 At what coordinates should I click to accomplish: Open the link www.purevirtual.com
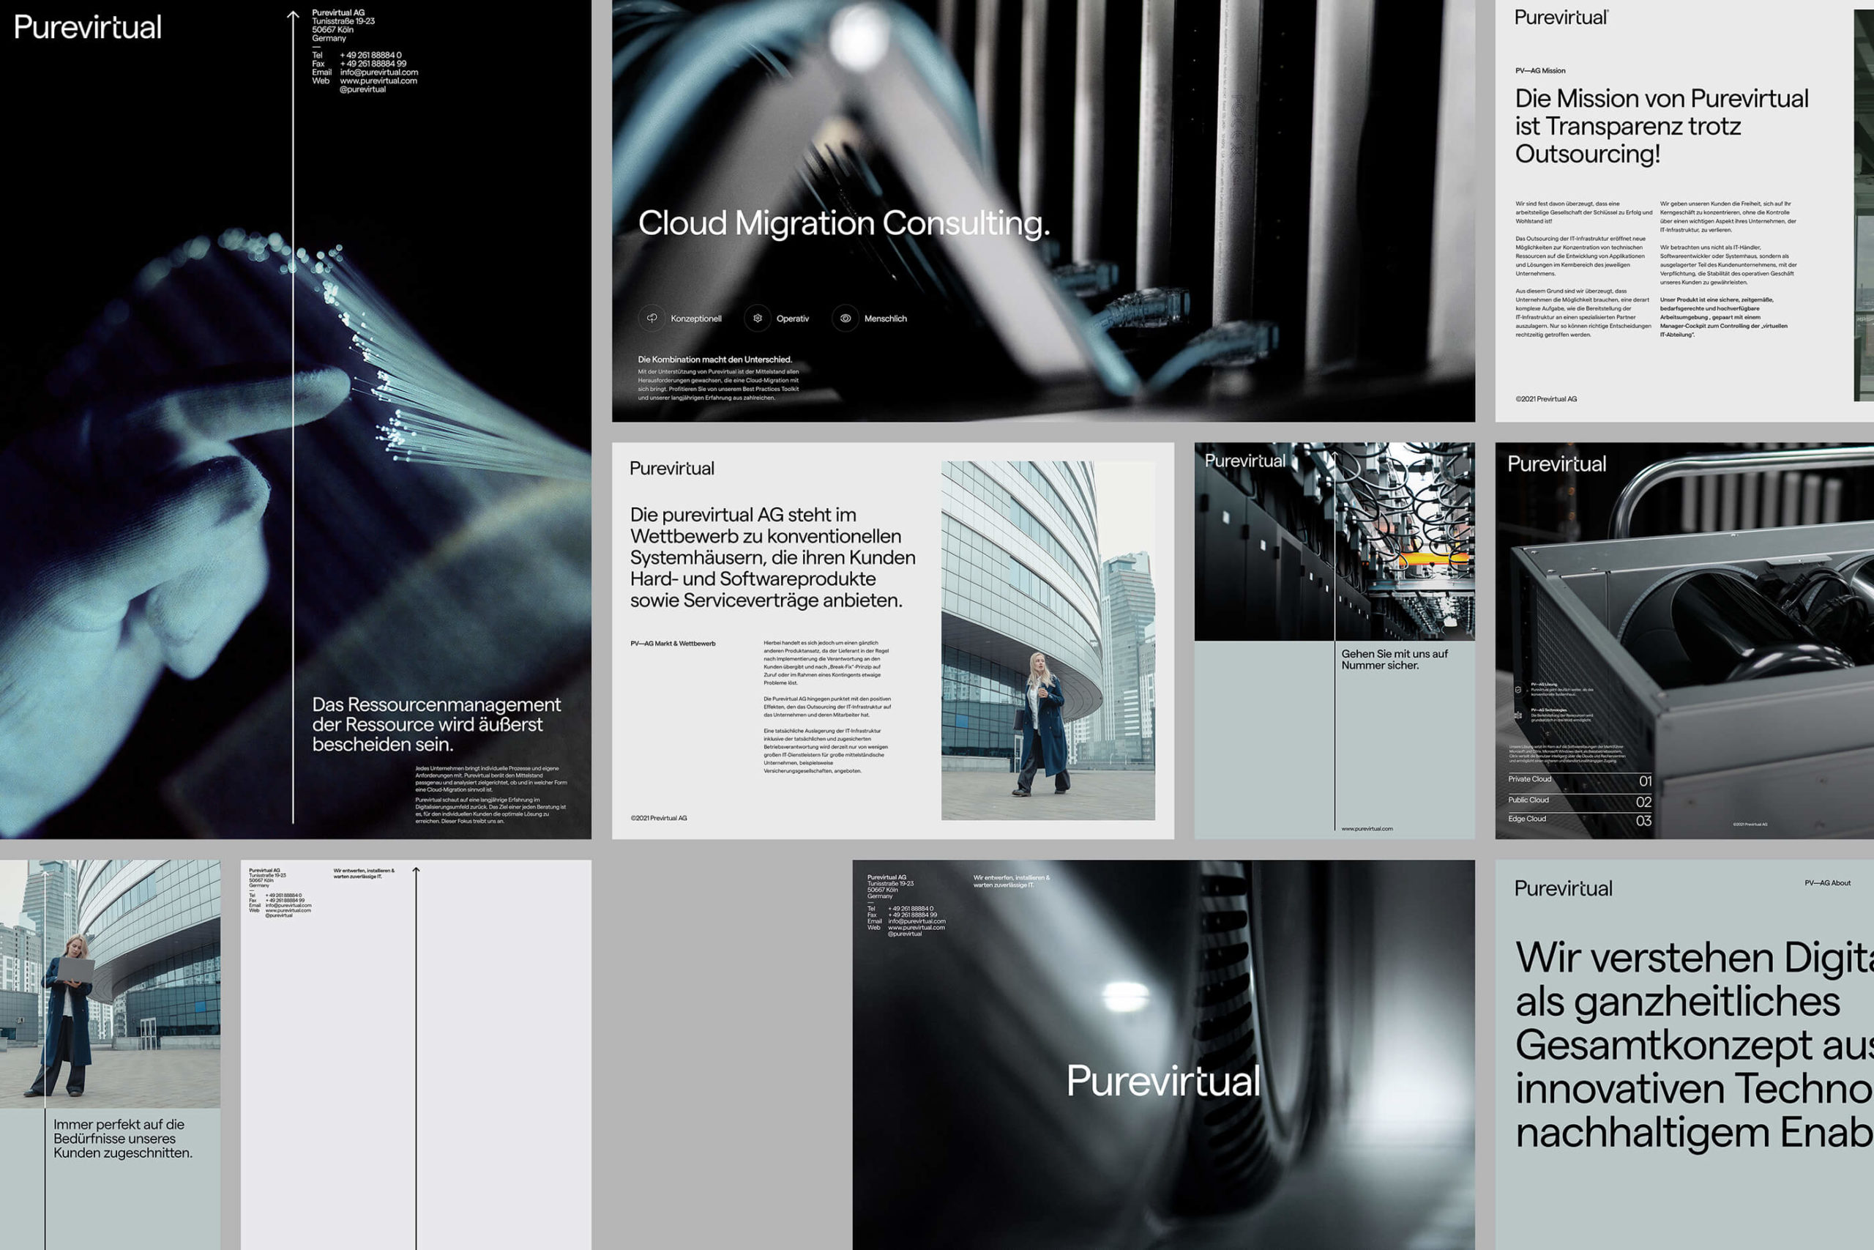click(379, 82)
